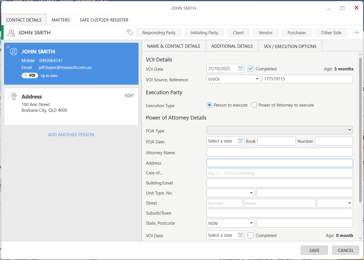The image size is (364, 260).
Task: Open calendar icon on bottom VOI Date
Action: (x=240, y=235)
